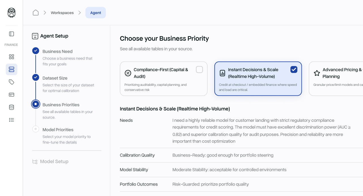363x196 pixels.
Task: Open the dashboard grid icon
Action: (x=11, y=57)
